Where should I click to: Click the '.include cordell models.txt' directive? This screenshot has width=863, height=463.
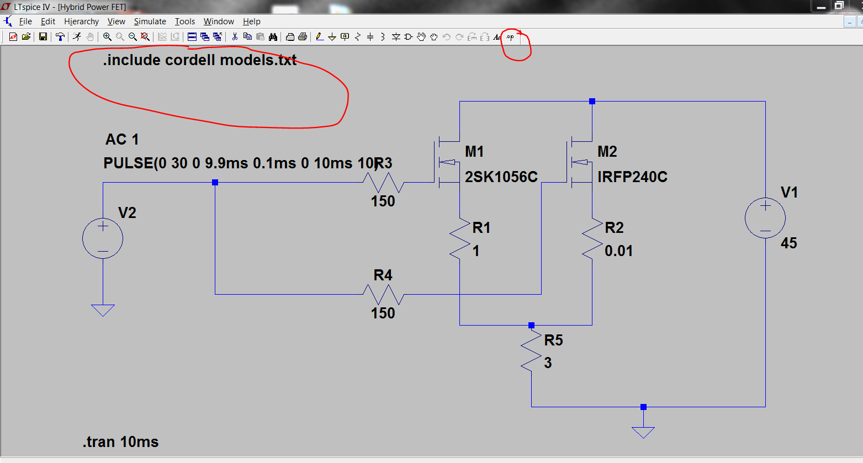click(x=200, y=60)
